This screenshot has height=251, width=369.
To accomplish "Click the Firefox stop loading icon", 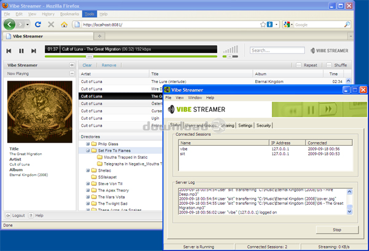I will click(x=51, y=24).
